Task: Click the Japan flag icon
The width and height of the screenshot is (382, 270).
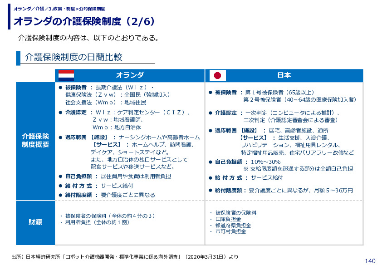Action: pos(218,75)
